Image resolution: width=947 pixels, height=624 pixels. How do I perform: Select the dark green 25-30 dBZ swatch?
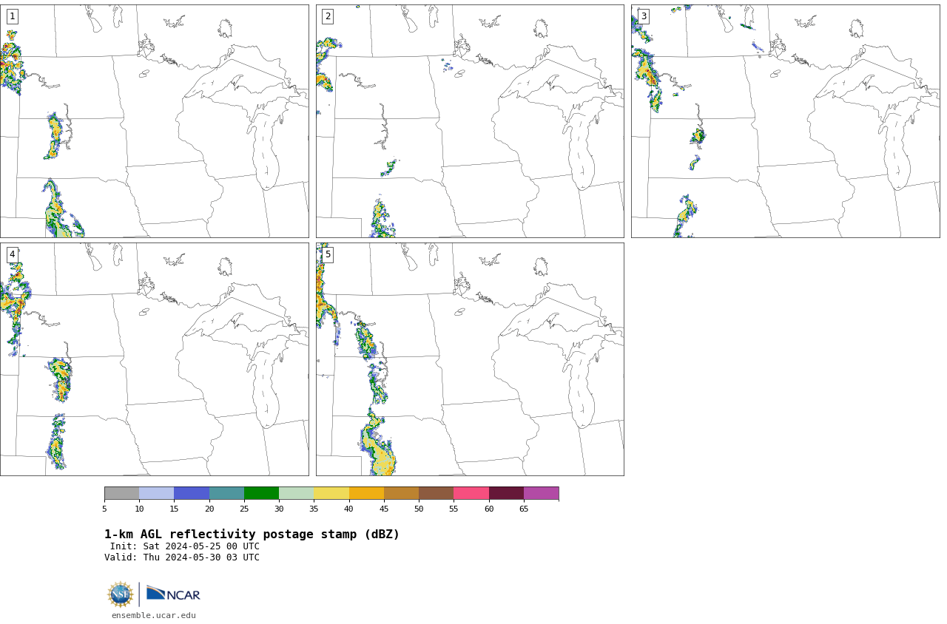(261, 493)
